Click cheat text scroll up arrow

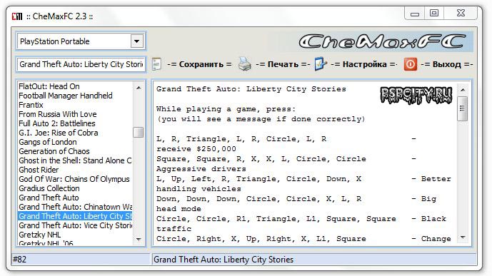[x=463, y=90]
